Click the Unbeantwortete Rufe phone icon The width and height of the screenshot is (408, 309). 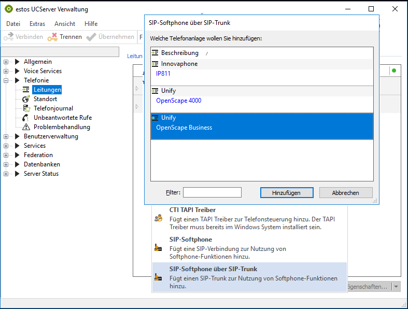[x=26, y=118]
